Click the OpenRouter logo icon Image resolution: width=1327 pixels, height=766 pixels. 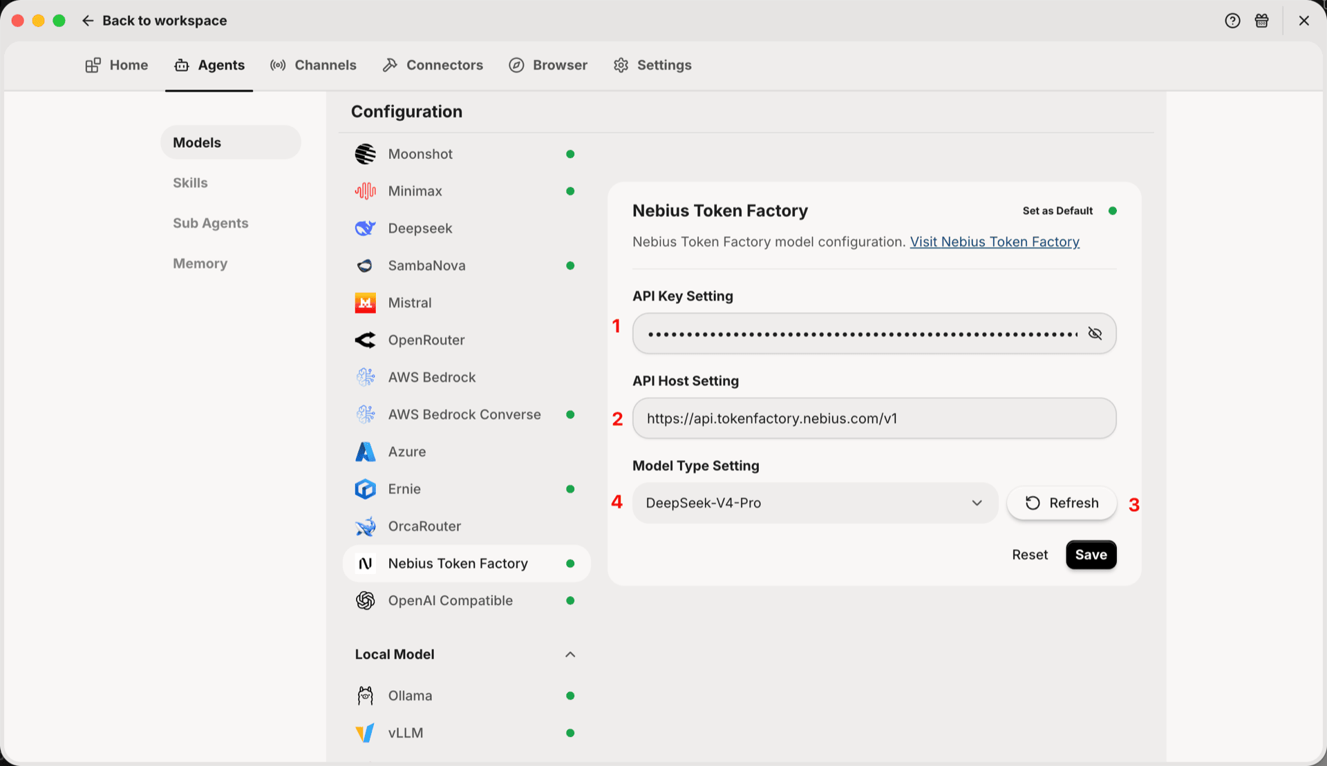click(x=365, y=340)
